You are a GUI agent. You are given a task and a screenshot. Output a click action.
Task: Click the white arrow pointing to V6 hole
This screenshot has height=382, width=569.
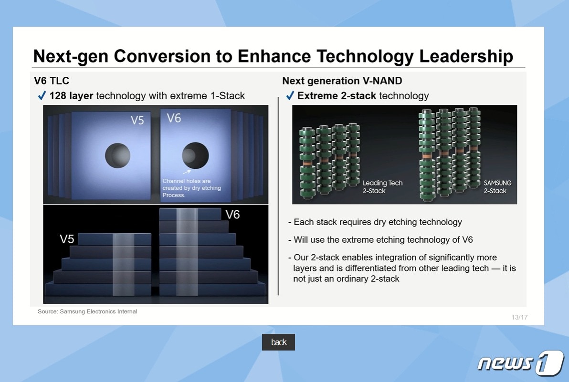(x=187, y=172)
